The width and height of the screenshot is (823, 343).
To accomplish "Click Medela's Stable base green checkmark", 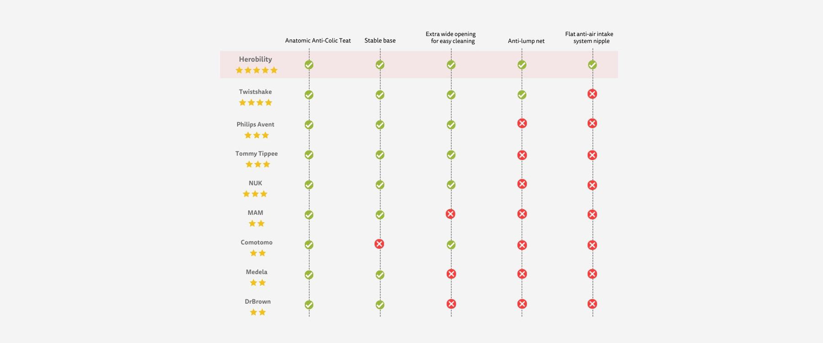I will (x=380, y=275).
